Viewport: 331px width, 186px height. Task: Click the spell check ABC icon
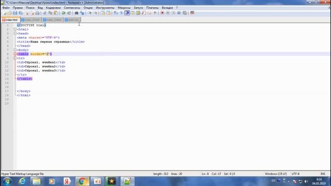coord(192,13)
